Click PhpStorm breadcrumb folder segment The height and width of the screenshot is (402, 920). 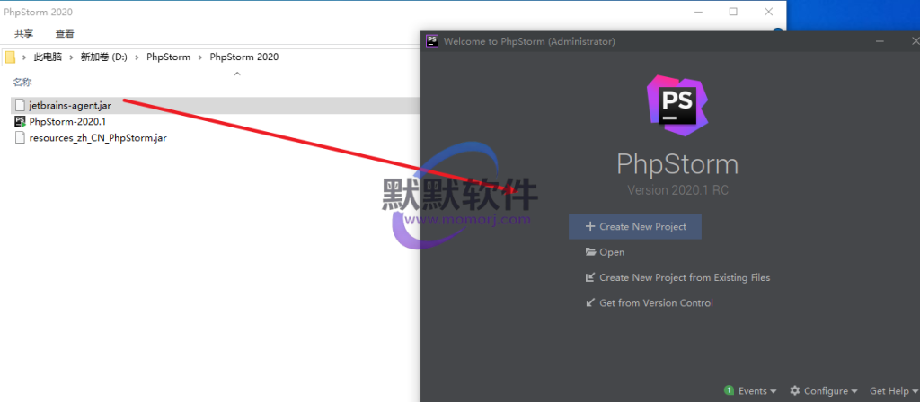click(x=168, y=57)
